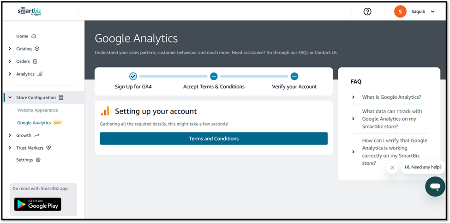The image size is (450, 223).
Task: Click the Sign Up for GA4 step checkmark
Action: pos(133,76)
